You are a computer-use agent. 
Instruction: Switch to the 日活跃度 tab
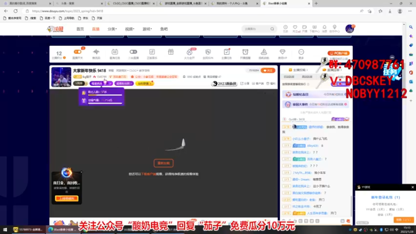click(x=289, y=76)
